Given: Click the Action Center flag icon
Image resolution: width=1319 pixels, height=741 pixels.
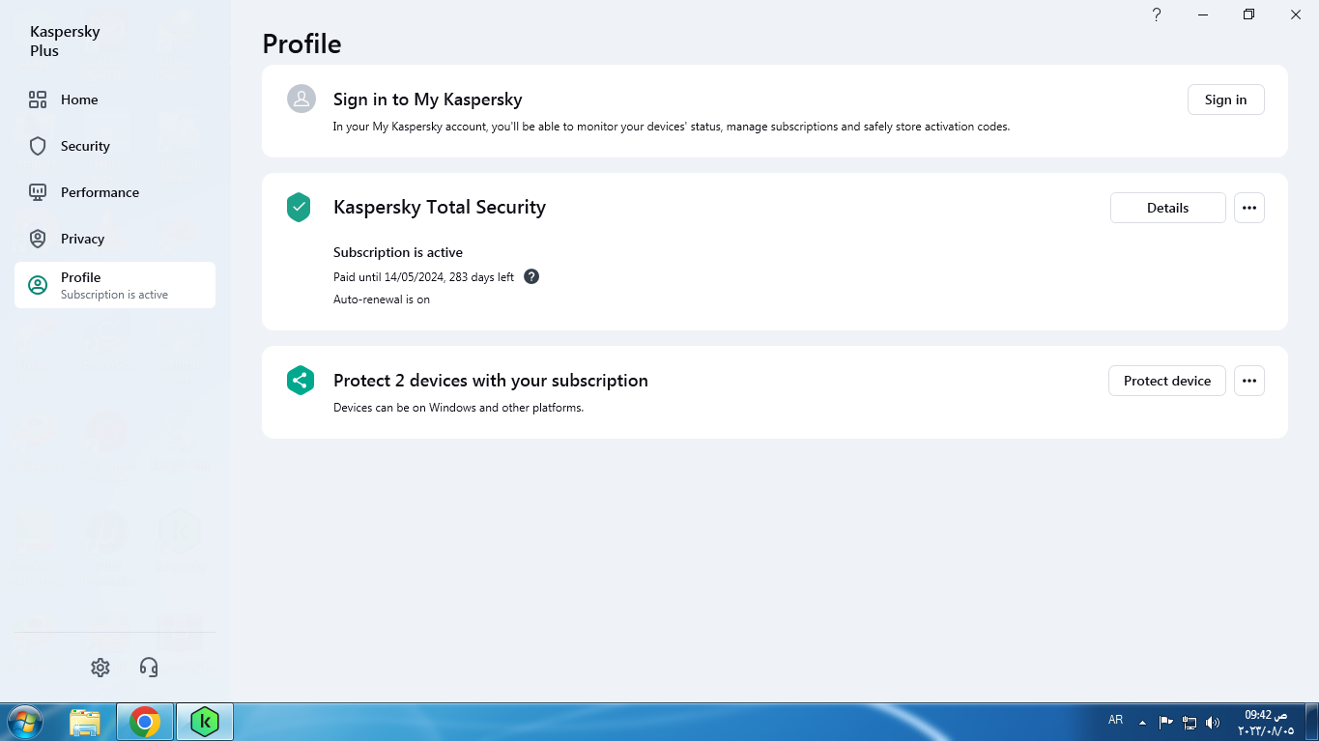Looking at the screenshot, I should pyautogui.click(x=1166, y=723).
